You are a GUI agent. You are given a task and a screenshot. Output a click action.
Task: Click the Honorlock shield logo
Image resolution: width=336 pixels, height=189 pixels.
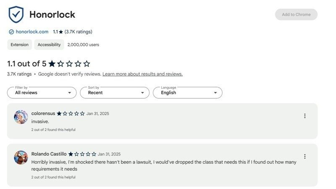[x=16, y=15]
